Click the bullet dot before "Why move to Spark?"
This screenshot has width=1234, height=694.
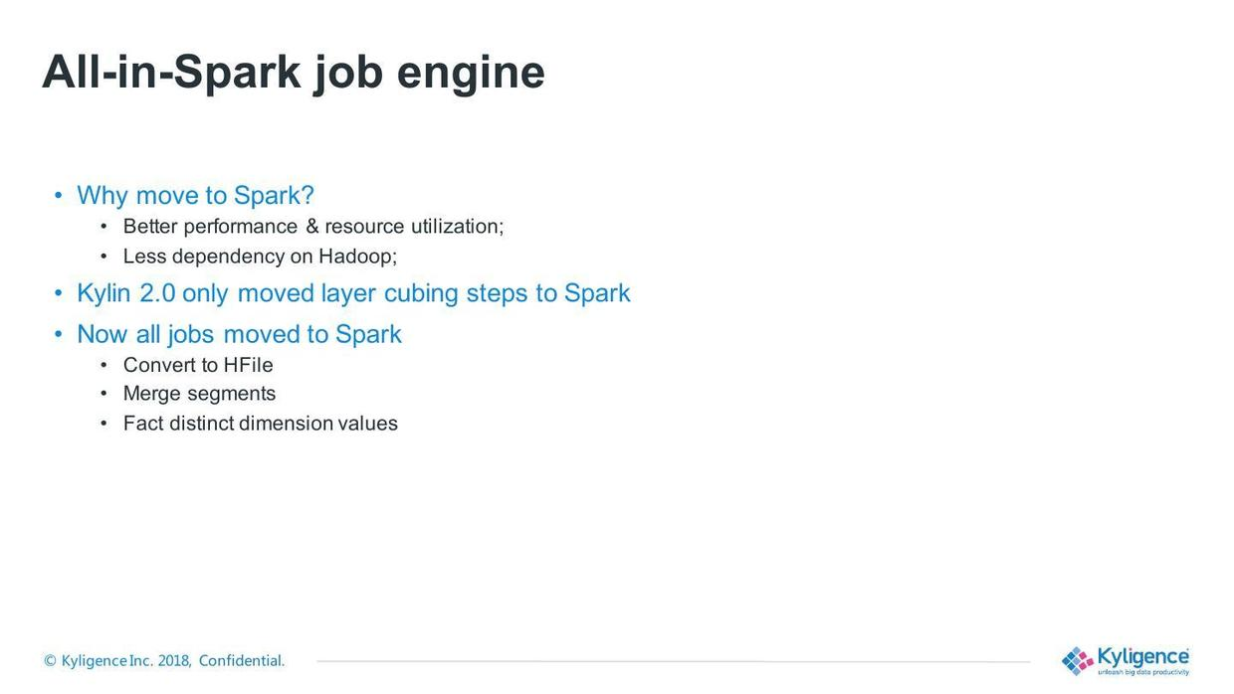pyautogui.click(x=59, y=195)
